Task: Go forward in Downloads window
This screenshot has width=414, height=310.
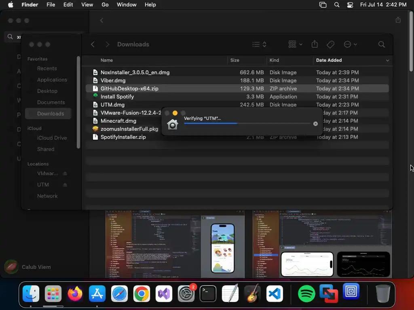Action: tap(107, 44)
